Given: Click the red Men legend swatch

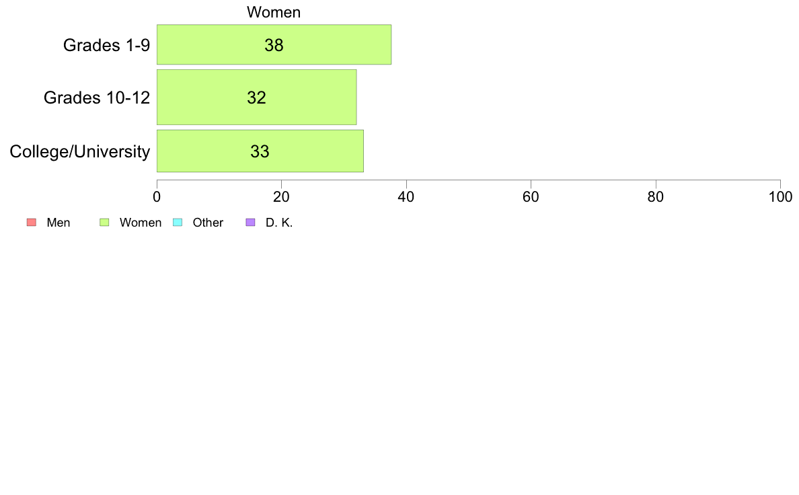Looking at the screenshot, I should coord(32,222).
